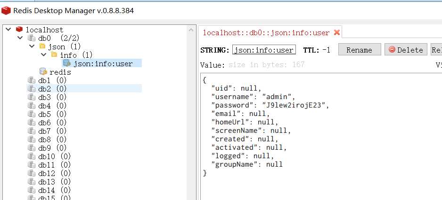Click the db14 database icon
The width and height of the screenshot is (442, 200).
31,190
